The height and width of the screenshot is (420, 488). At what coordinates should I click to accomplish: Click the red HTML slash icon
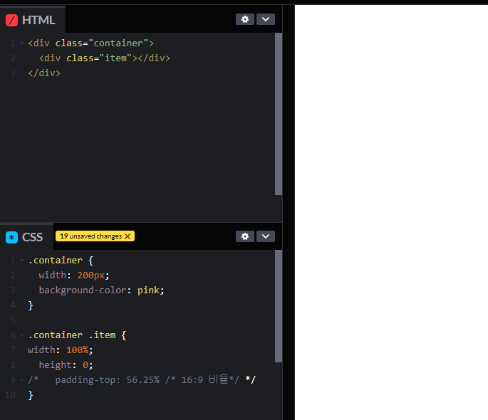point(12,20)
